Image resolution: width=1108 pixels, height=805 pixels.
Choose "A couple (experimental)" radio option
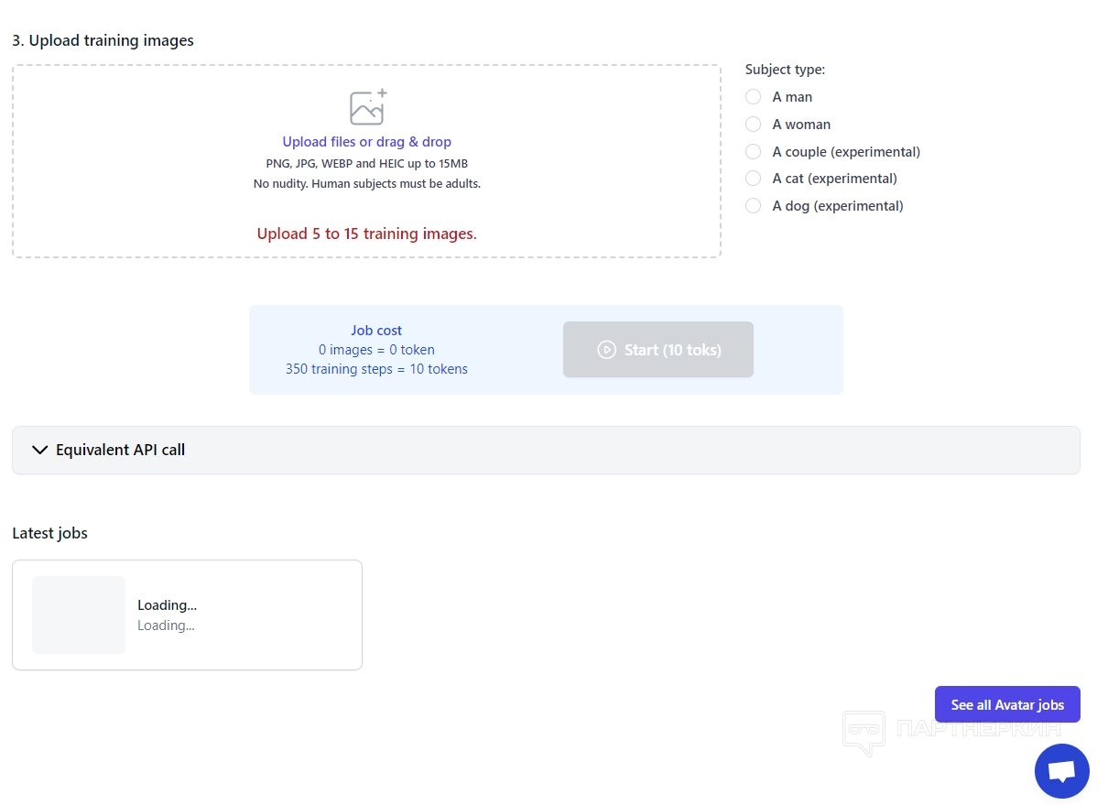click(754, 152)
